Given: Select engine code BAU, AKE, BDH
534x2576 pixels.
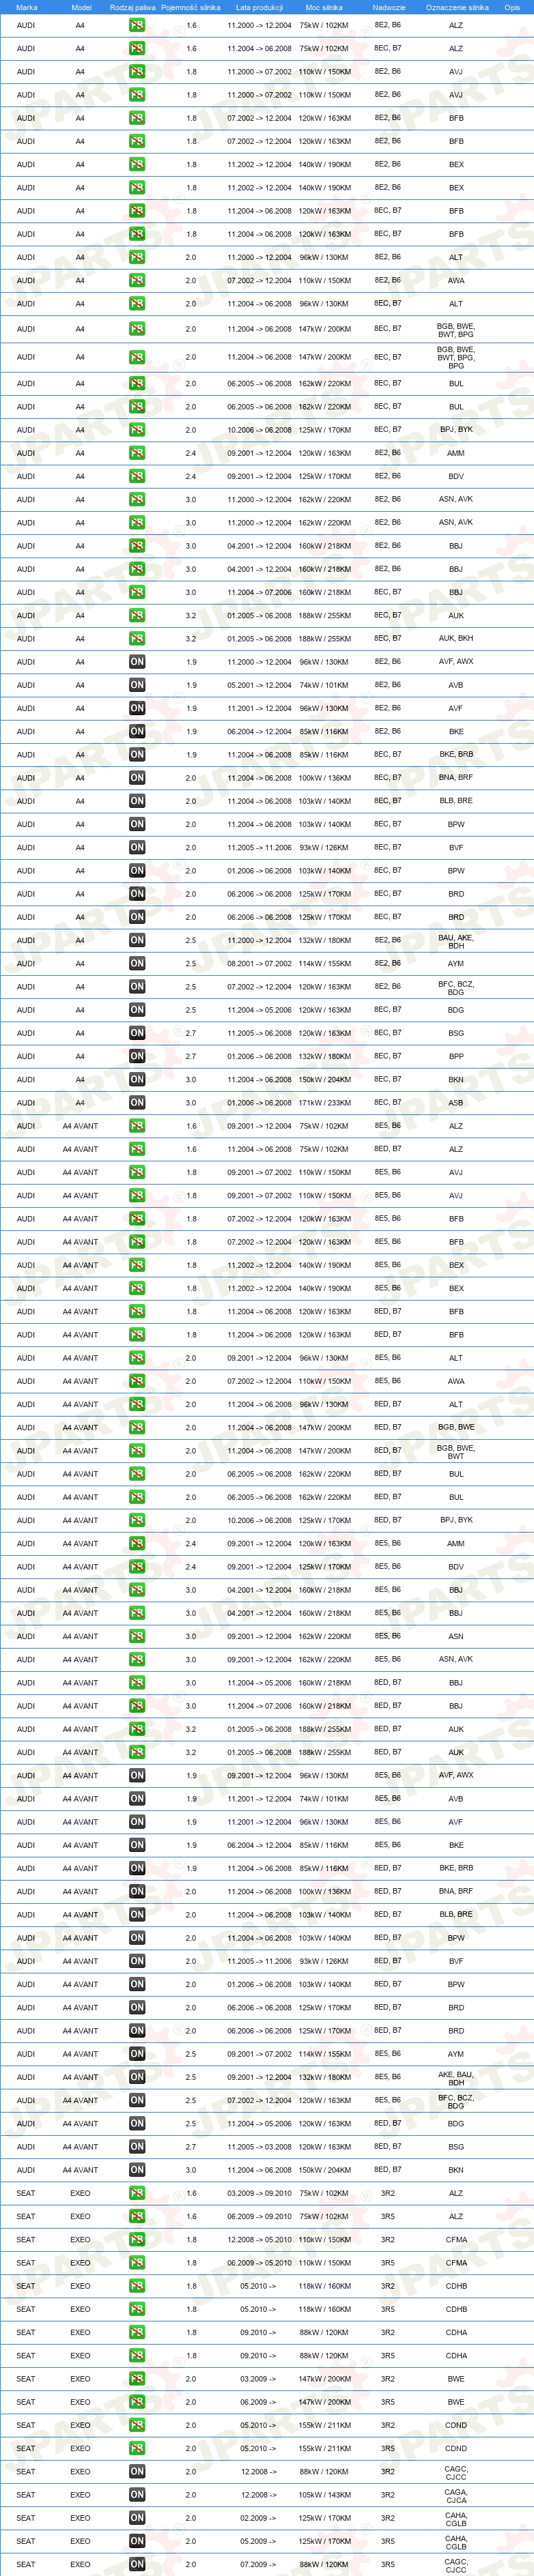Looking at the screenshot, I should pos(456,941).
